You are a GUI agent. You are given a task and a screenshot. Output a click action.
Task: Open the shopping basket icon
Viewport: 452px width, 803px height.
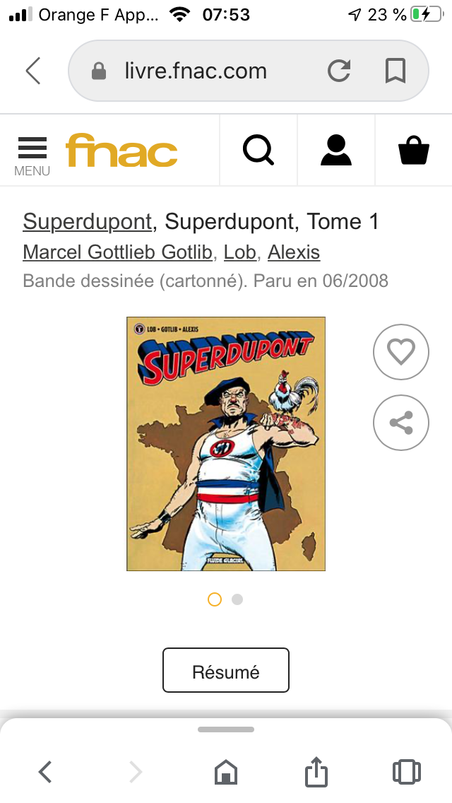point(414,151)
